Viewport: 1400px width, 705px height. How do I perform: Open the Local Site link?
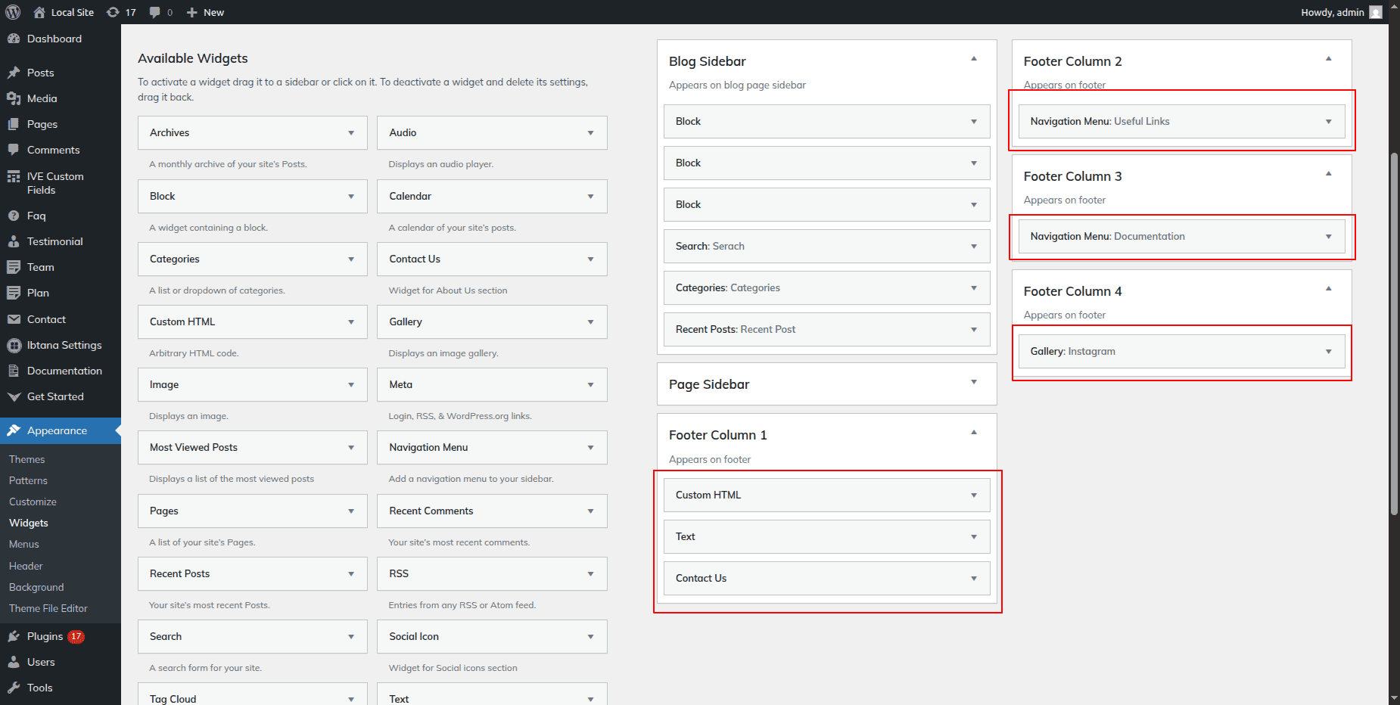pos(72,12)
